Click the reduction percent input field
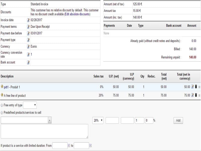 pyautogui.click(x=149, y=121)
